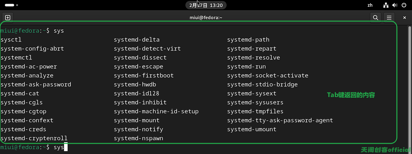
Task: Switch the zh input method
Action: 370,5
